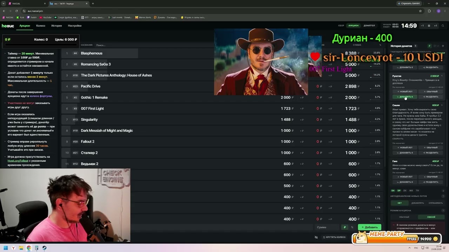This screenshot has width=449, height=252.
Task: Select the Dark Messiah of Might and Magic lot
Action: (107, 131)
